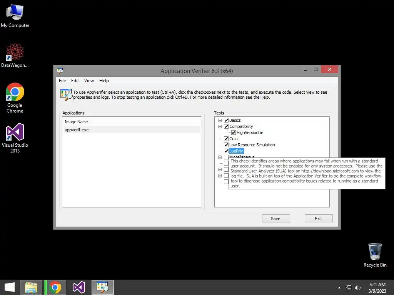The image size is (394, 295).
Task: Select the Recycle Bin desktop icon
Action: click(x=375, y=255)
